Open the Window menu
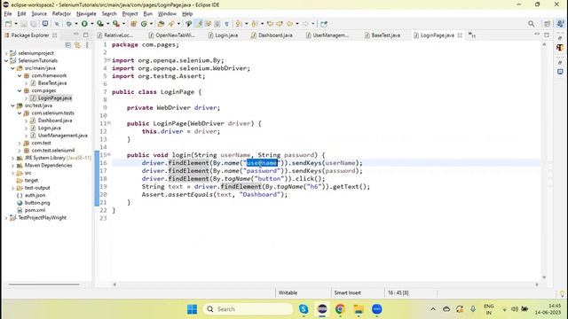568x319 pixels. click(167, 14)
